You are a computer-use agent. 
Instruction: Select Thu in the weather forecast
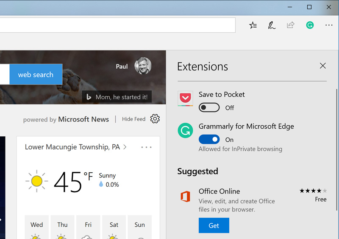pyautogui.click(x=62, y=225)
